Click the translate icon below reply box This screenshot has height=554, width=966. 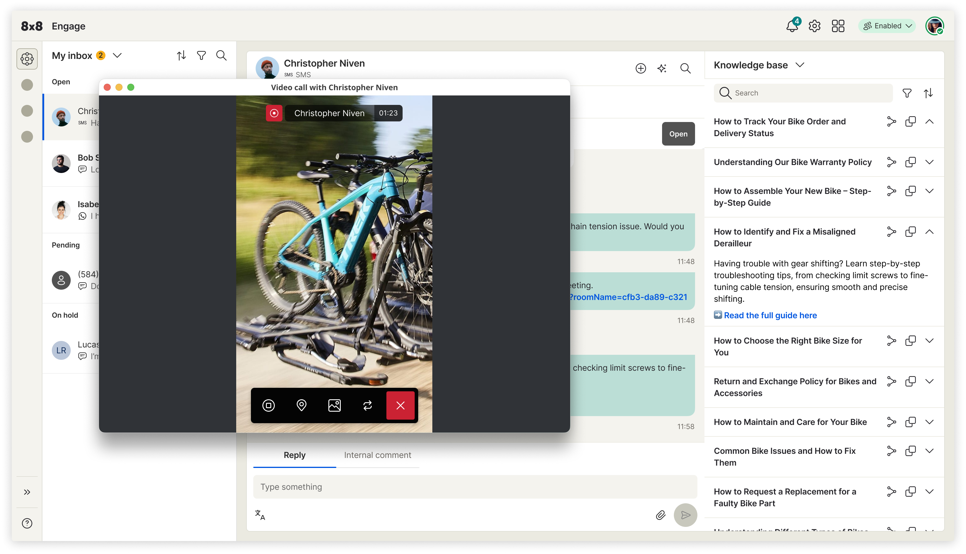pyautogui.click(x=260, y=515)
